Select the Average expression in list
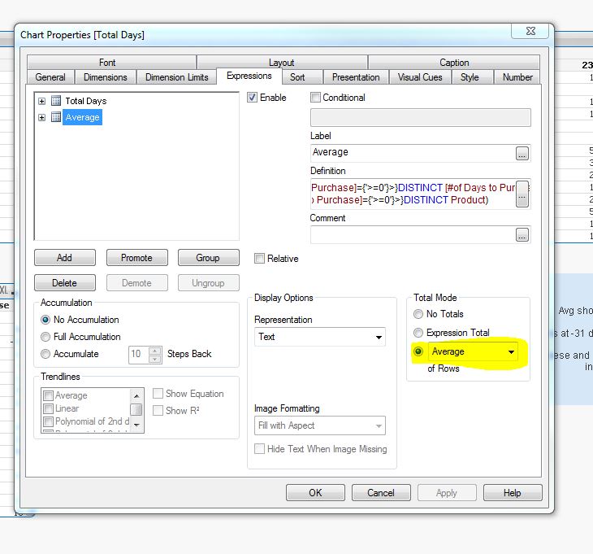The image size is (593, 554). click(x=82, y=117)
